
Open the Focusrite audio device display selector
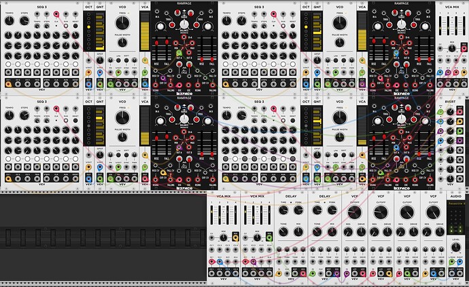pos(456,204)
